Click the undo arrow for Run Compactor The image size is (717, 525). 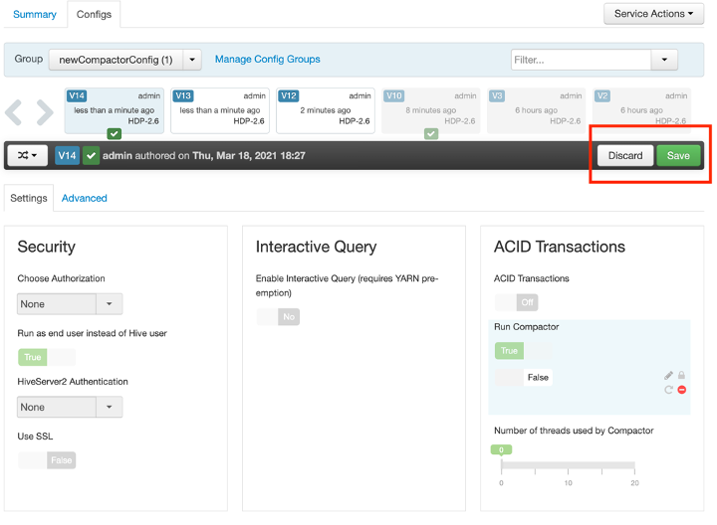pyautogui.click(x=668, y=390)
